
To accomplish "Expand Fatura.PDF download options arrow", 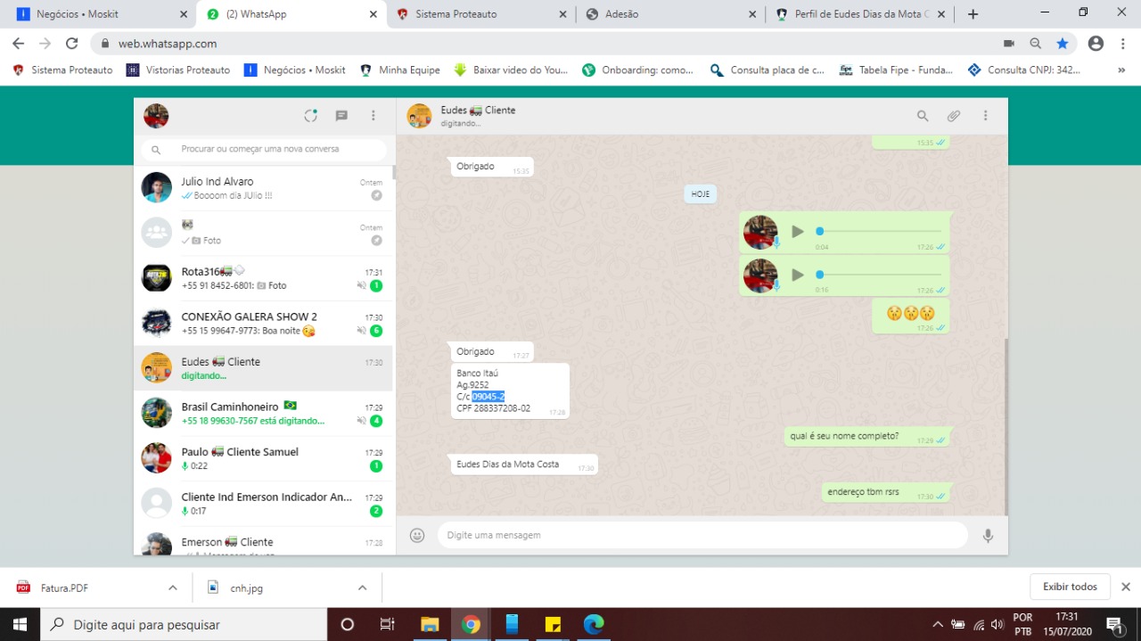I will point(173,588).
